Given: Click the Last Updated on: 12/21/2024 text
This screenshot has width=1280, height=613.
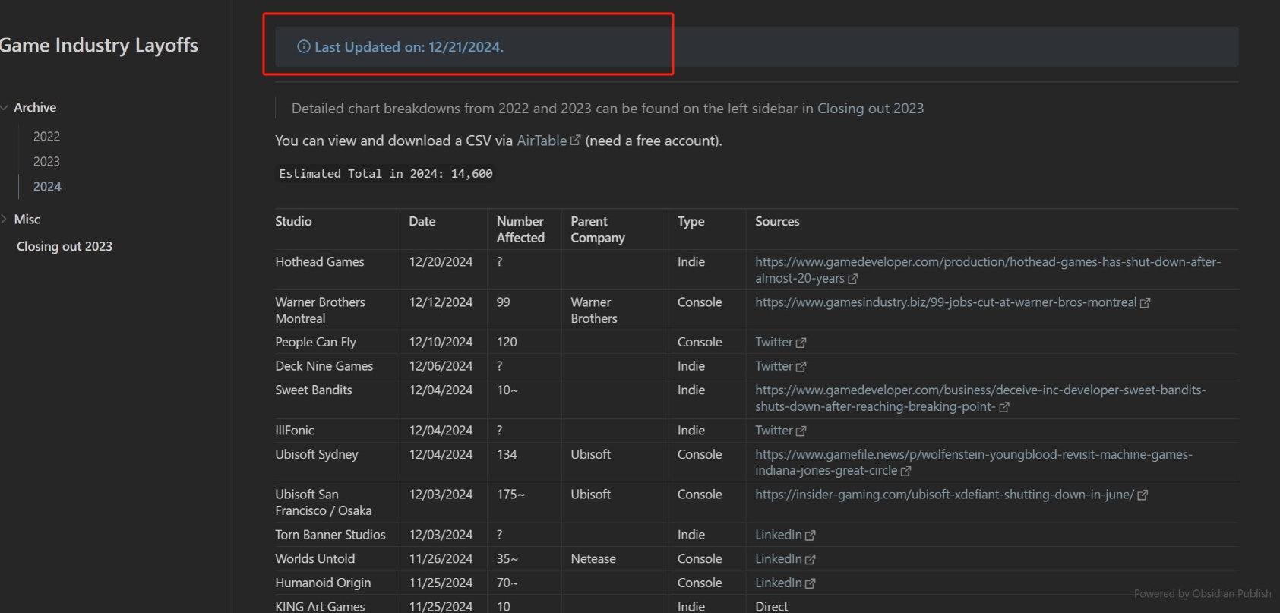Looking at the screenshot, I should [409, 46].
